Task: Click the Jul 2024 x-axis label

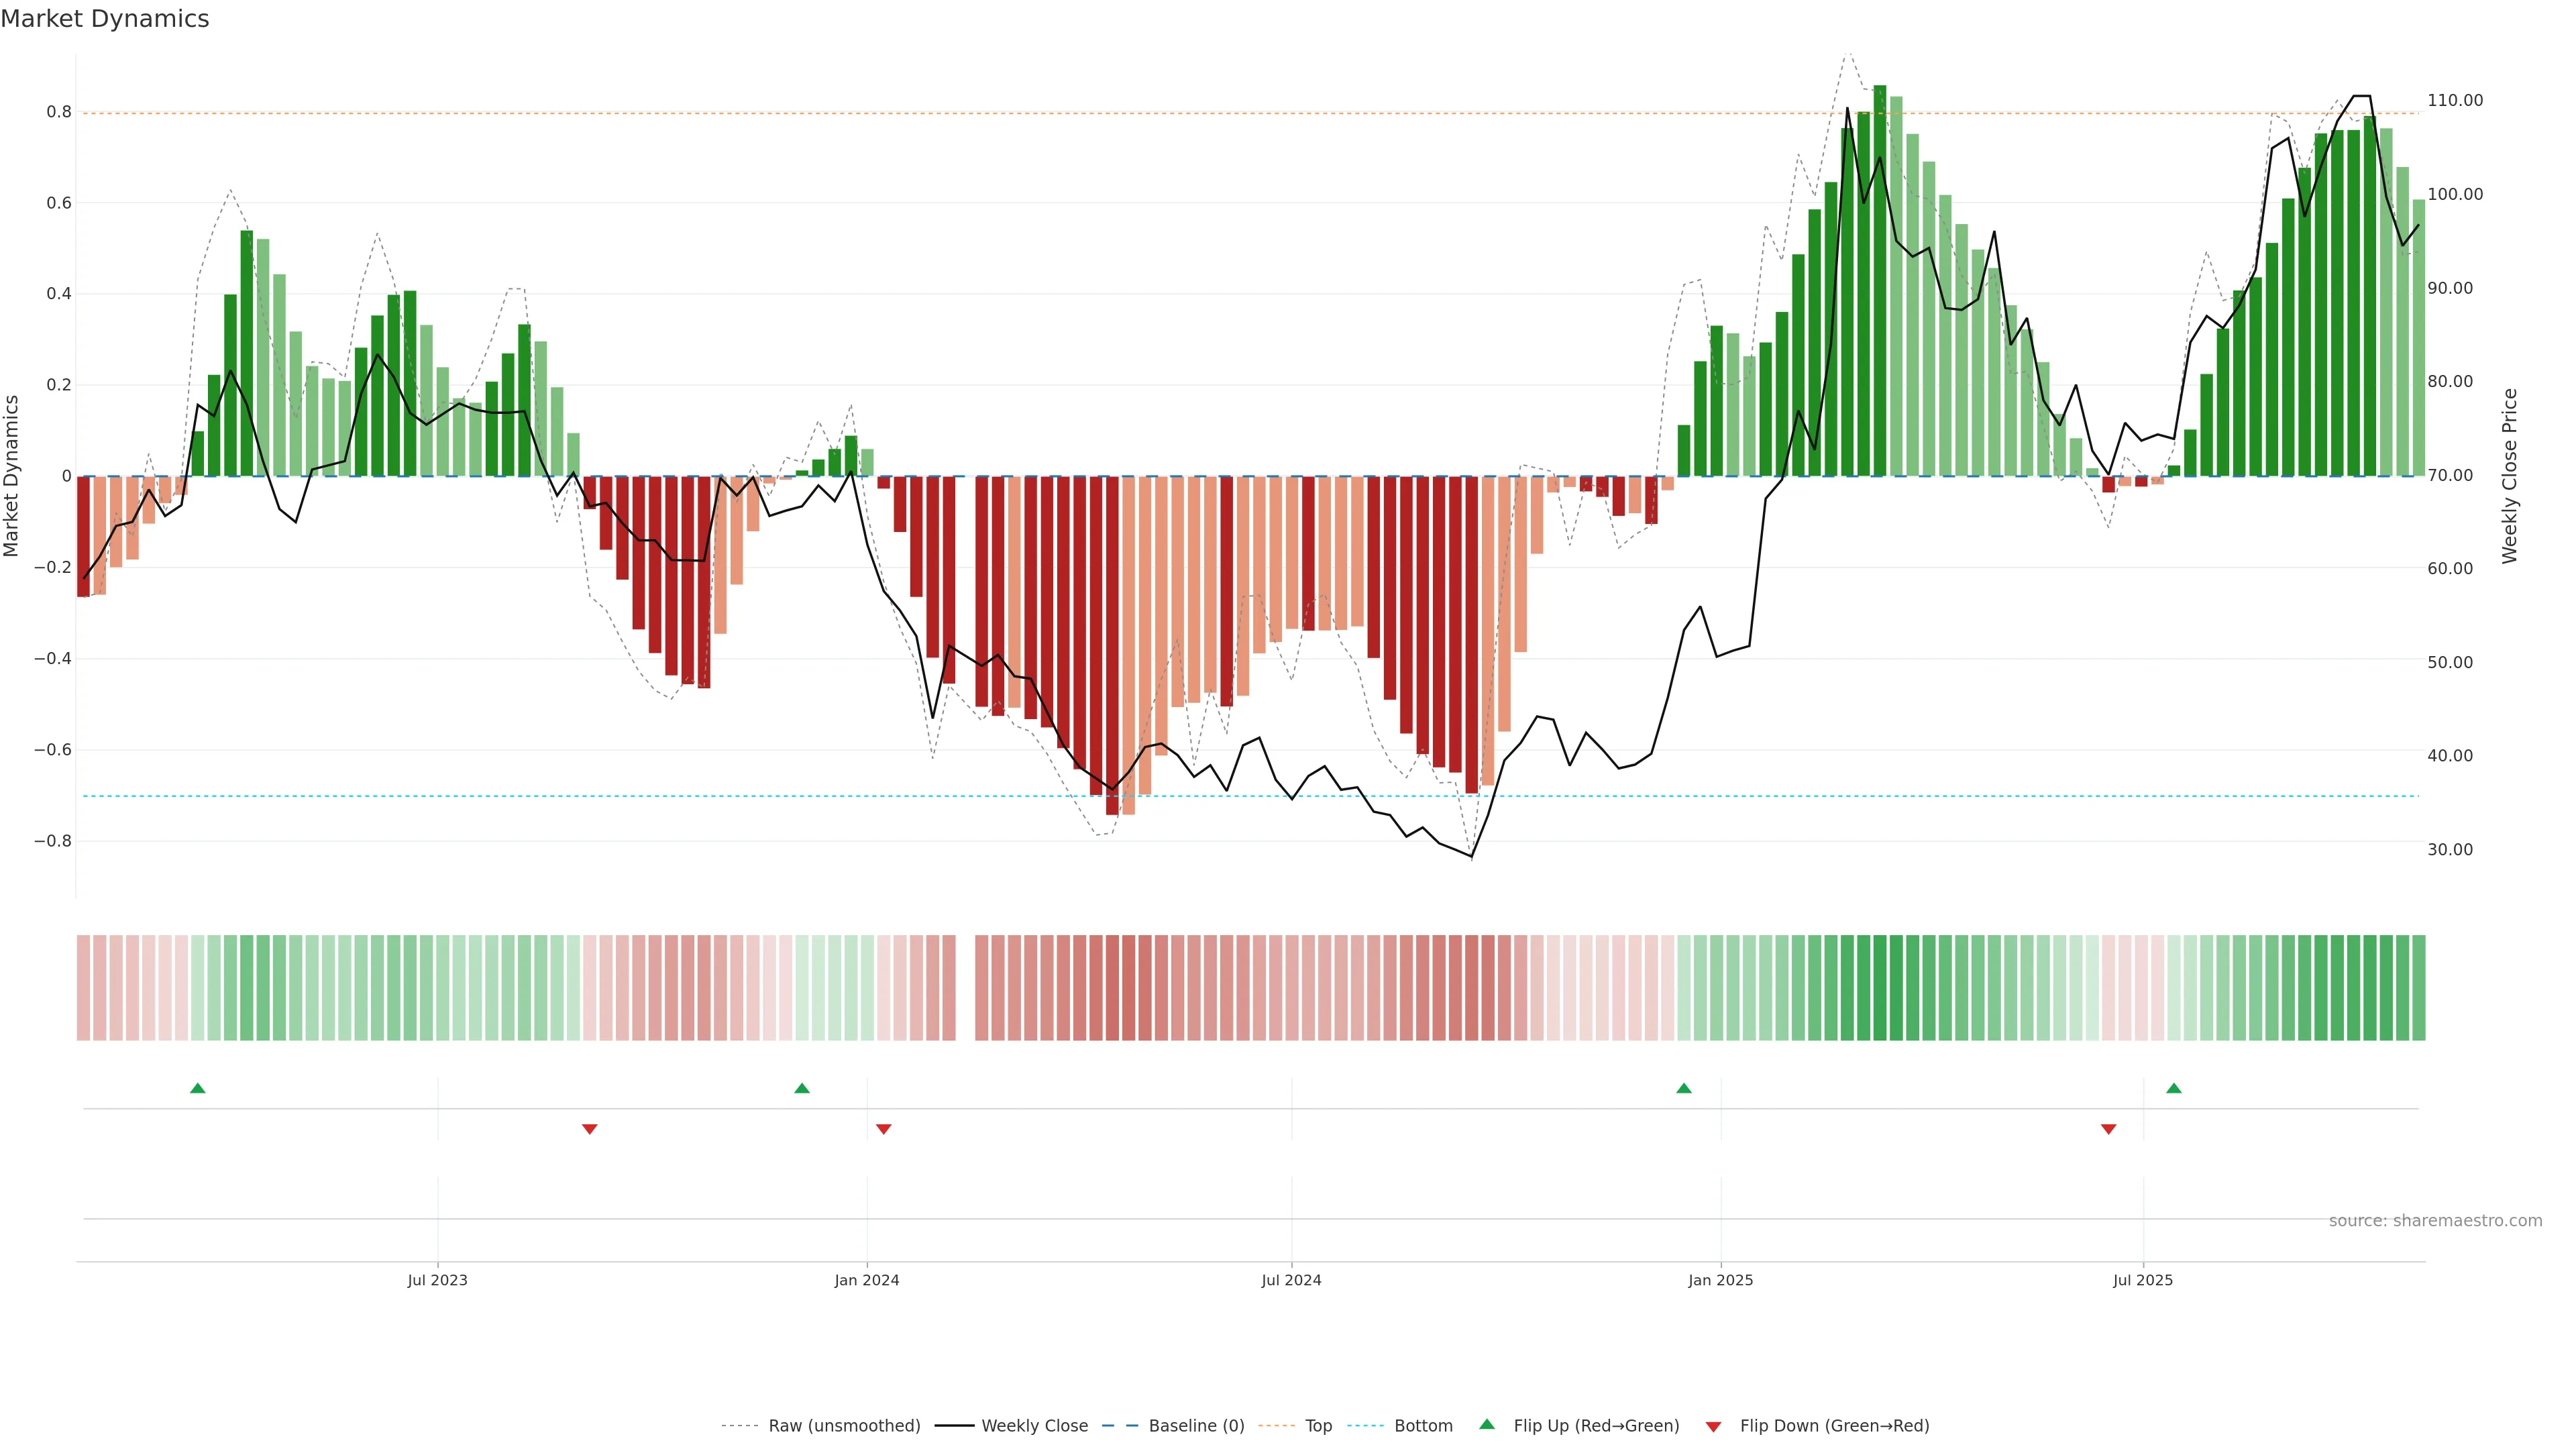Action: pyautogui.click(x=1291, y=1280)
